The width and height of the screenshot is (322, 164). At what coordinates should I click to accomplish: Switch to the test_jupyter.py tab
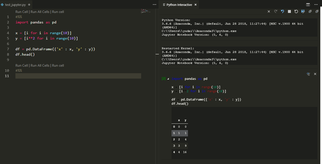[x=16, y=4]
